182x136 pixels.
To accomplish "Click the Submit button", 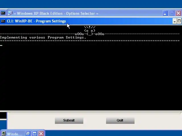I will click(69, 120).
